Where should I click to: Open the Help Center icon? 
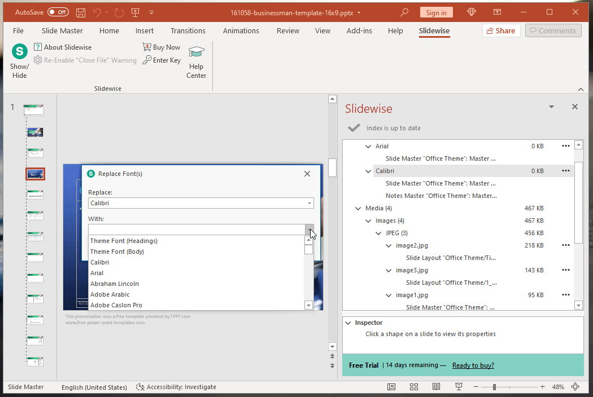196,52
